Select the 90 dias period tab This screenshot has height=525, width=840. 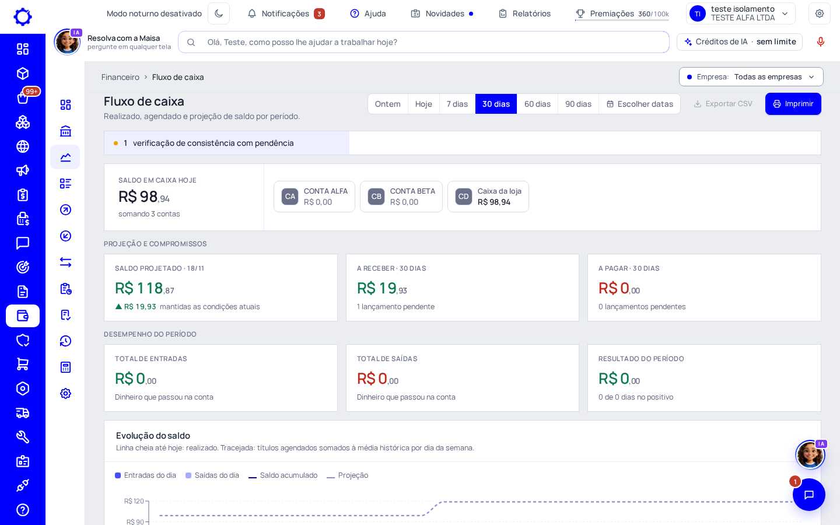point(578,104)
